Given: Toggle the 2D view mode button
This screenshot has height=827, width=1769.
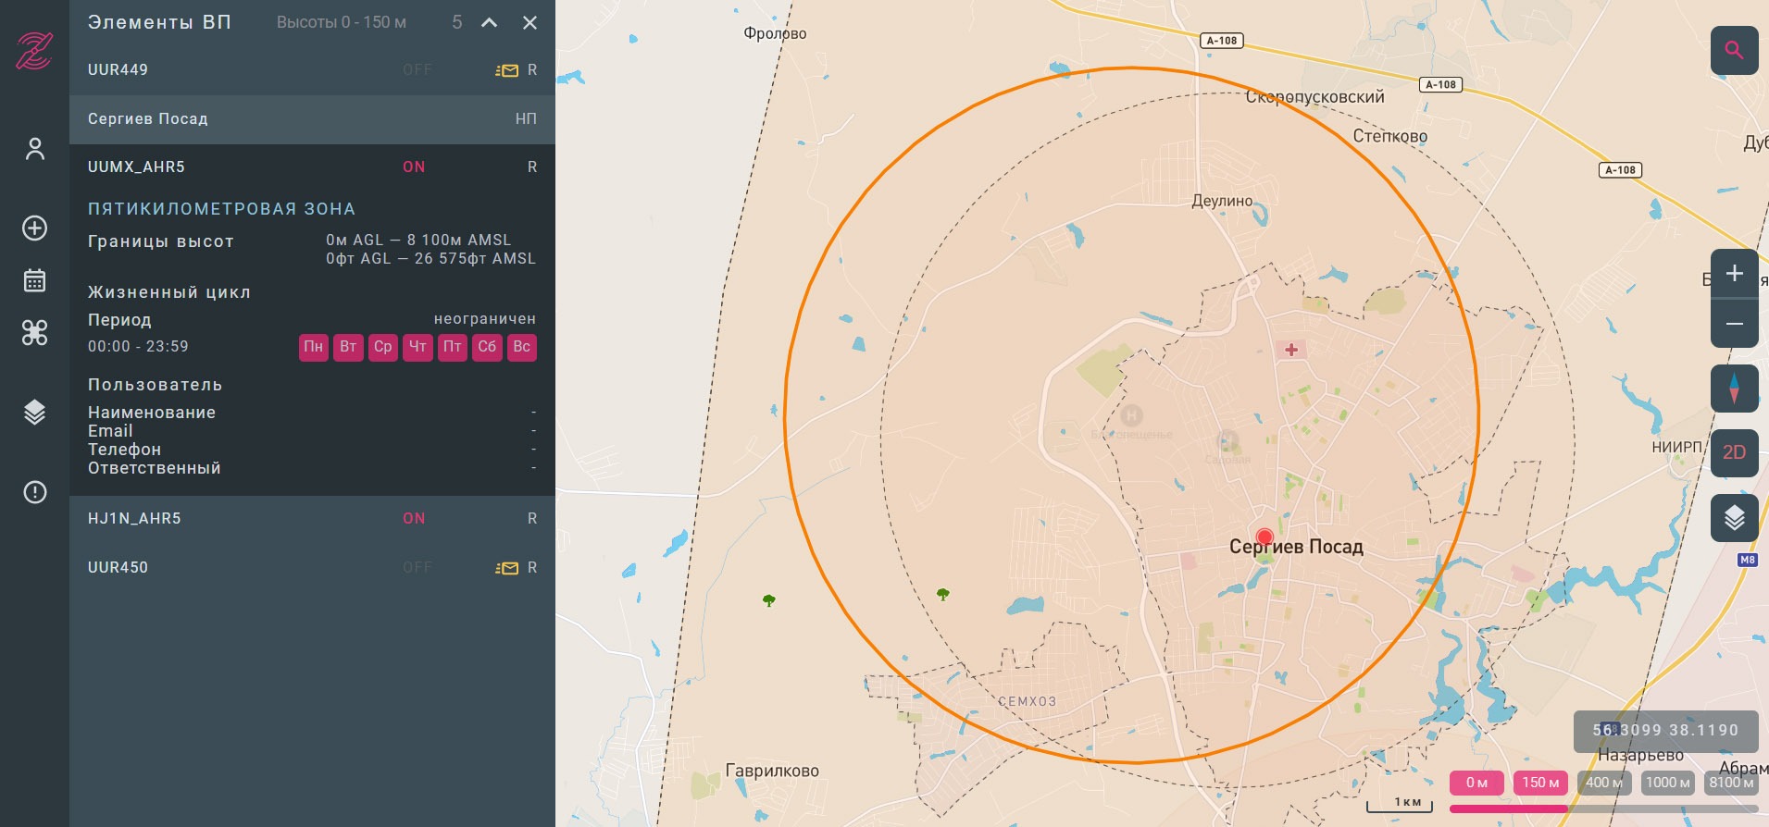Looking at the screenshot, I should [1735, 452].
